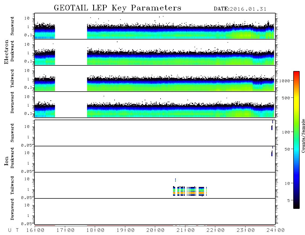Click the Ion Tailward panel label

[x=12, y=185]
